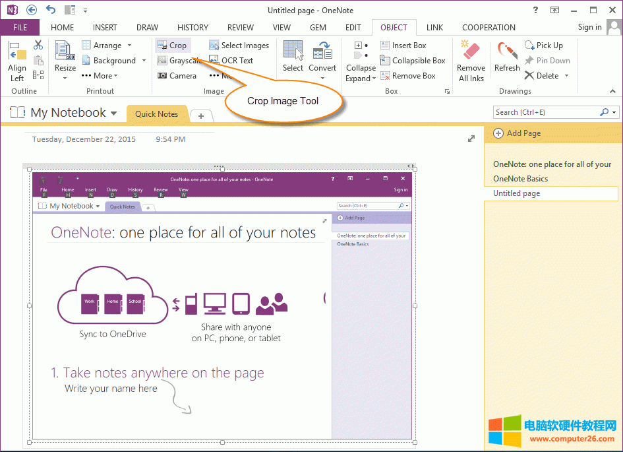The width and height of the screenshot is (623, 452).
Task: Open the Resize dropdown
Action: click(x=65, y=78)
